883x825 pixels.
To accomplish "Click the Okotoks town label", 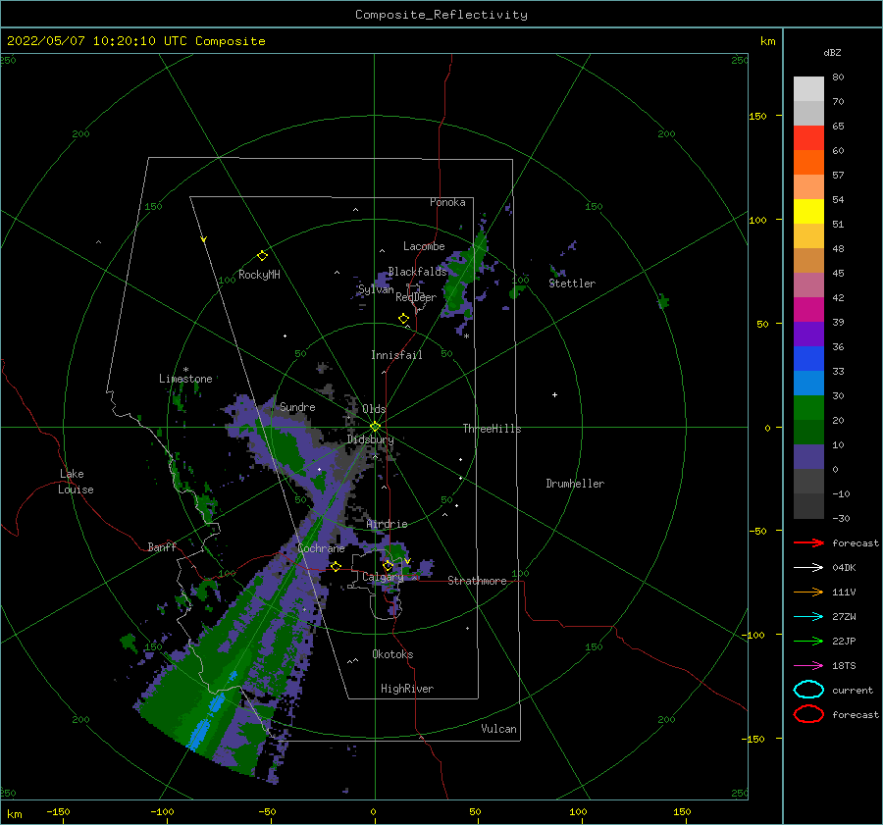I will click(392, 654).
